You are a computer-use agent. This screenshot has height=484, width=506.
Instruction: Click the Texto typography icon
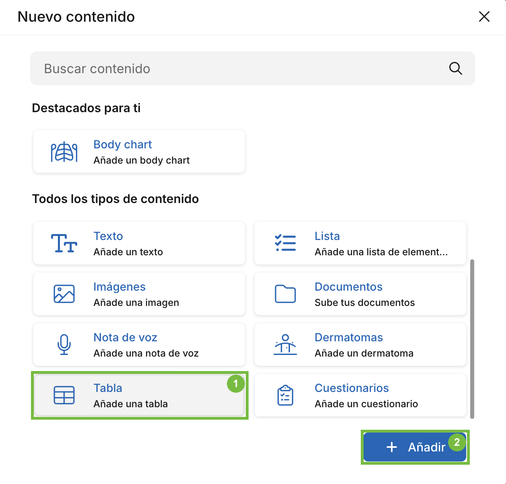coord(64,243)
